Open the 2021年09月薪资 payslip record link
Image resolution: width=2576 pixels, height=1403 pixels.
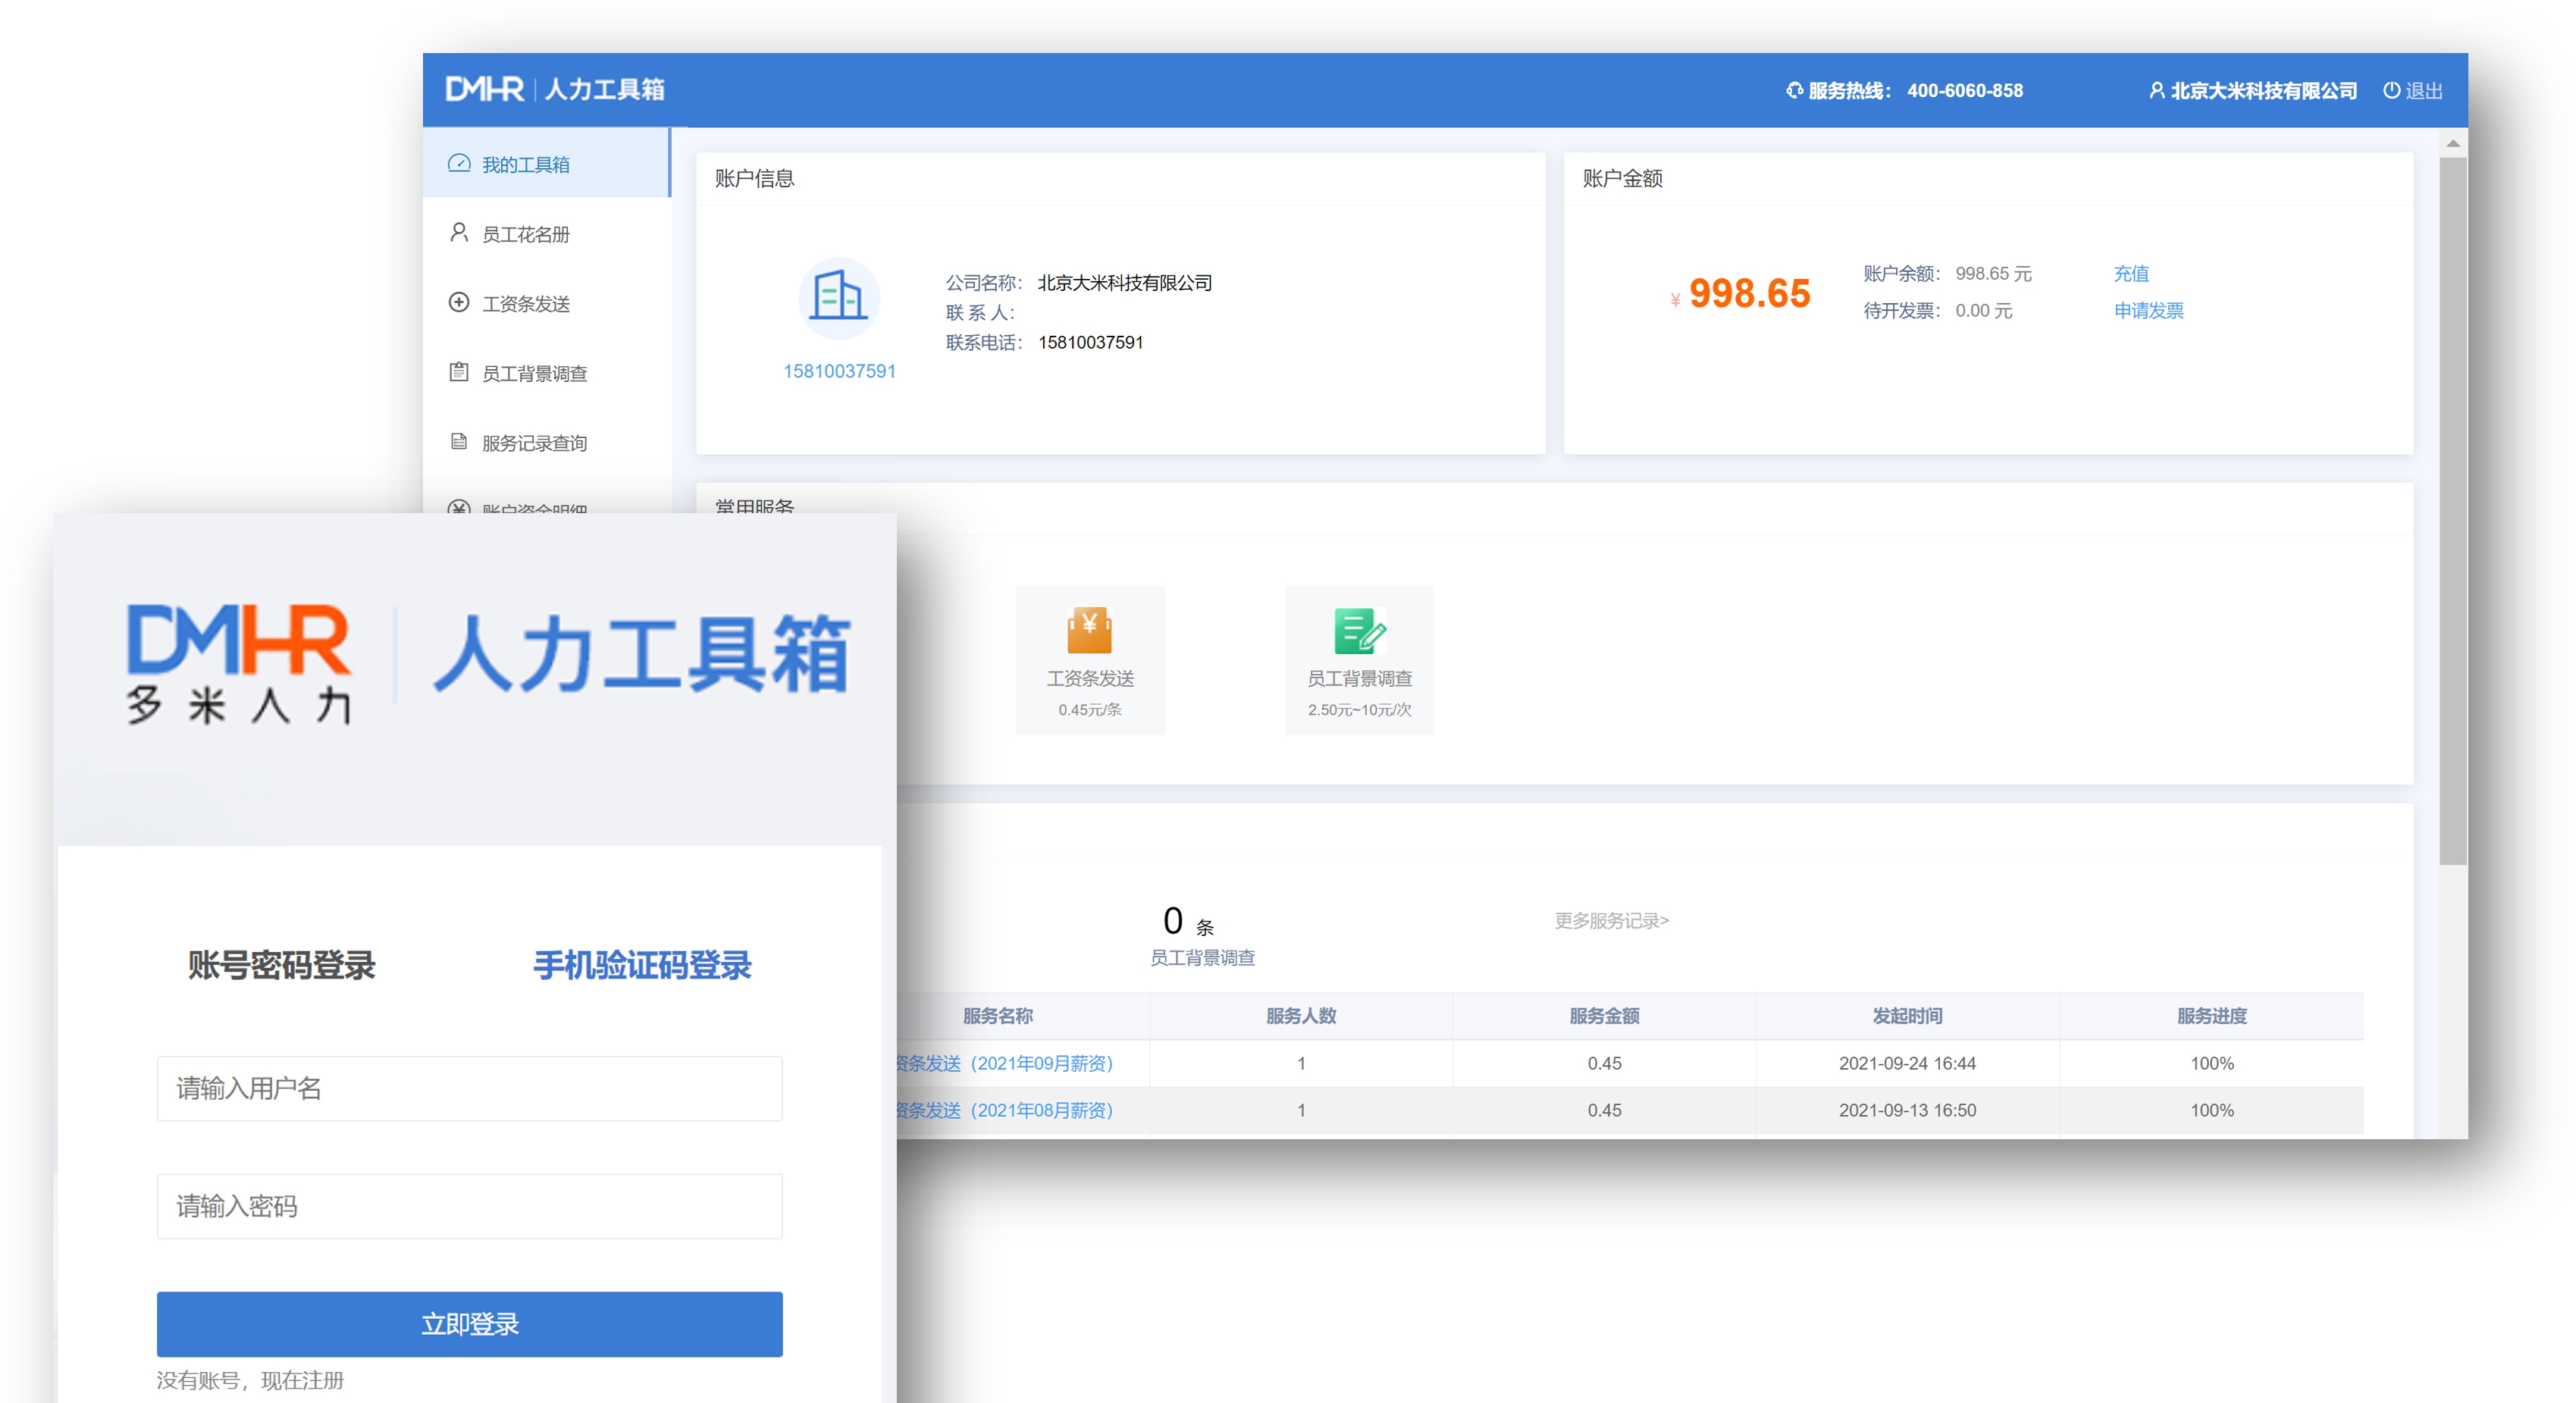pyautogui.click(x=1005, y=1063)
